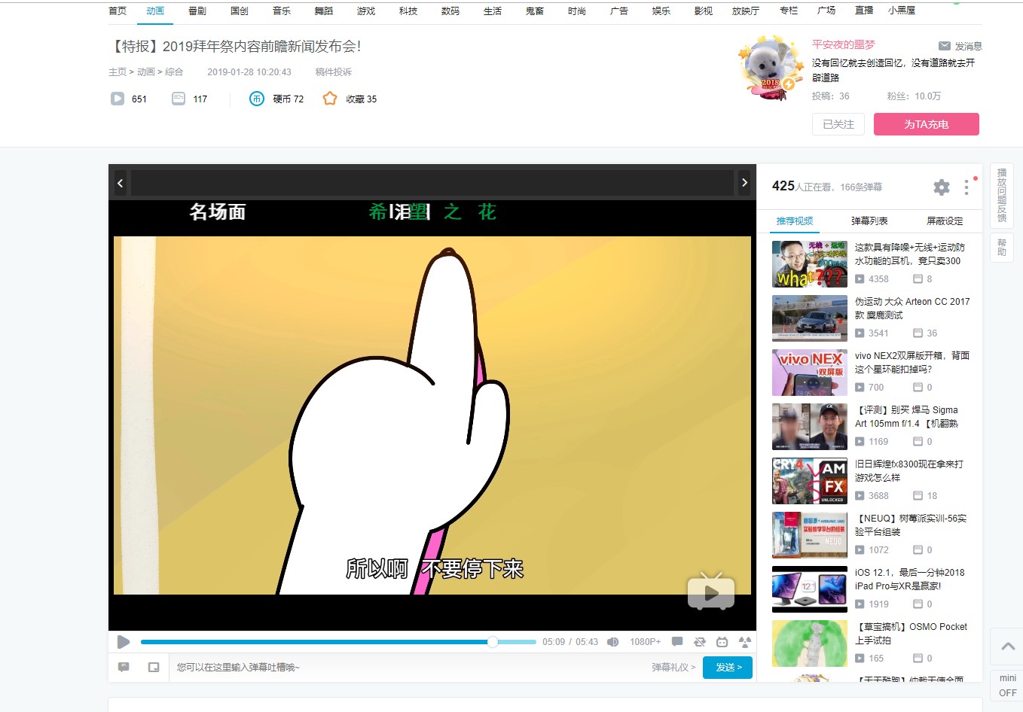Open the 鬼畜 navigation item
1023x712 pixels.
click(x=535, y=11)
